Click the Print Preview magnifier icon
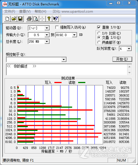This screenshot has width=138, height=165. [36, 19]
